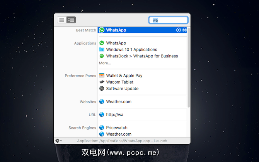Click the Best Match category label
This screenshot has height=162, width=259.
(x=86, y=30)
